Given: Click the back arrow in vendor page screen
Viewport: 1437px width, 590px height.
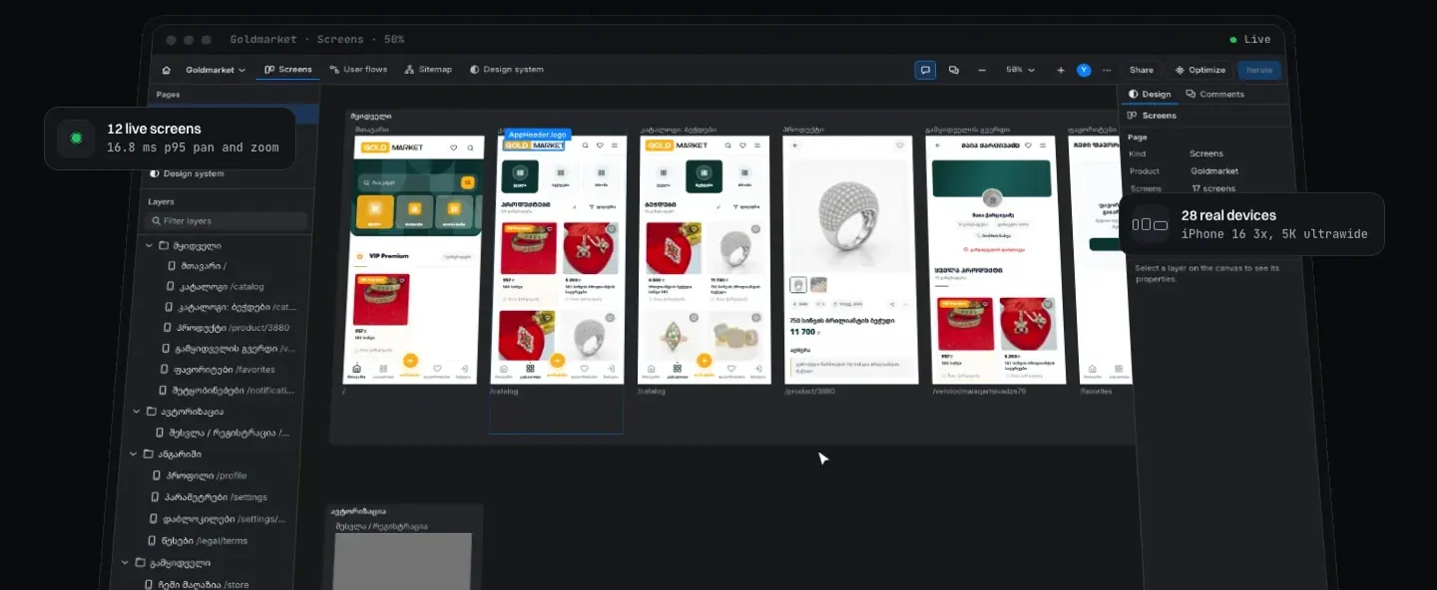Looking at the screenshot, I should click(x=937, y=146).
